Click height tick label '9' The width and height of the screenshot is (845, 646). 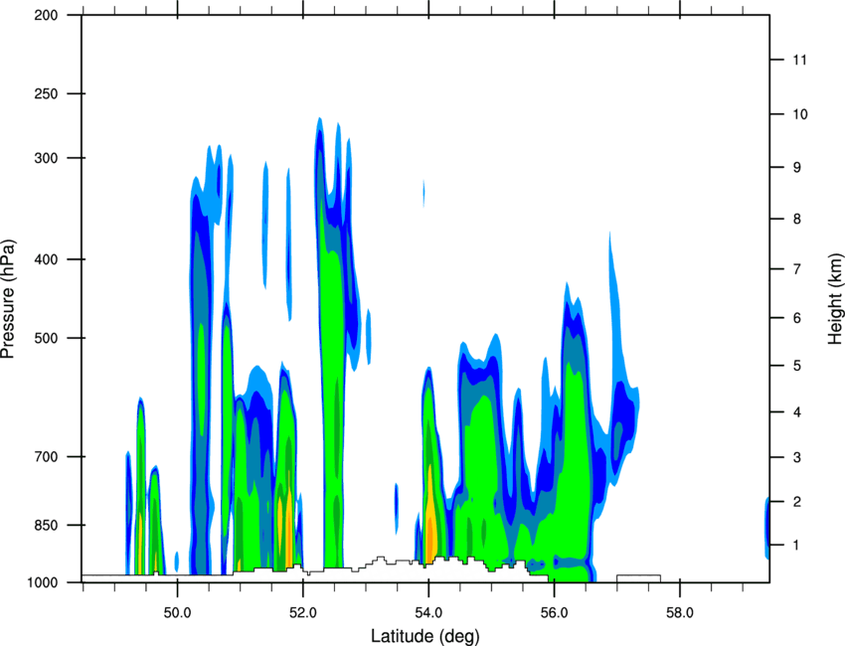point(797,168)
